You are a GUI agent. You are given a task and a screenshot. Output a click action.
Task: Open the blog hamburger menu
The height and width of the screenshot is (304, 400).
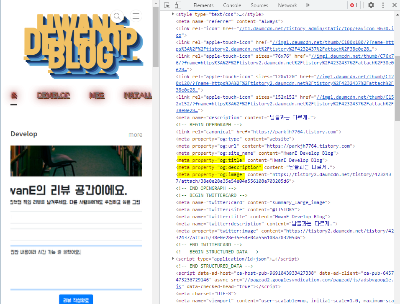pyautogui.click(x=136, y=16)
